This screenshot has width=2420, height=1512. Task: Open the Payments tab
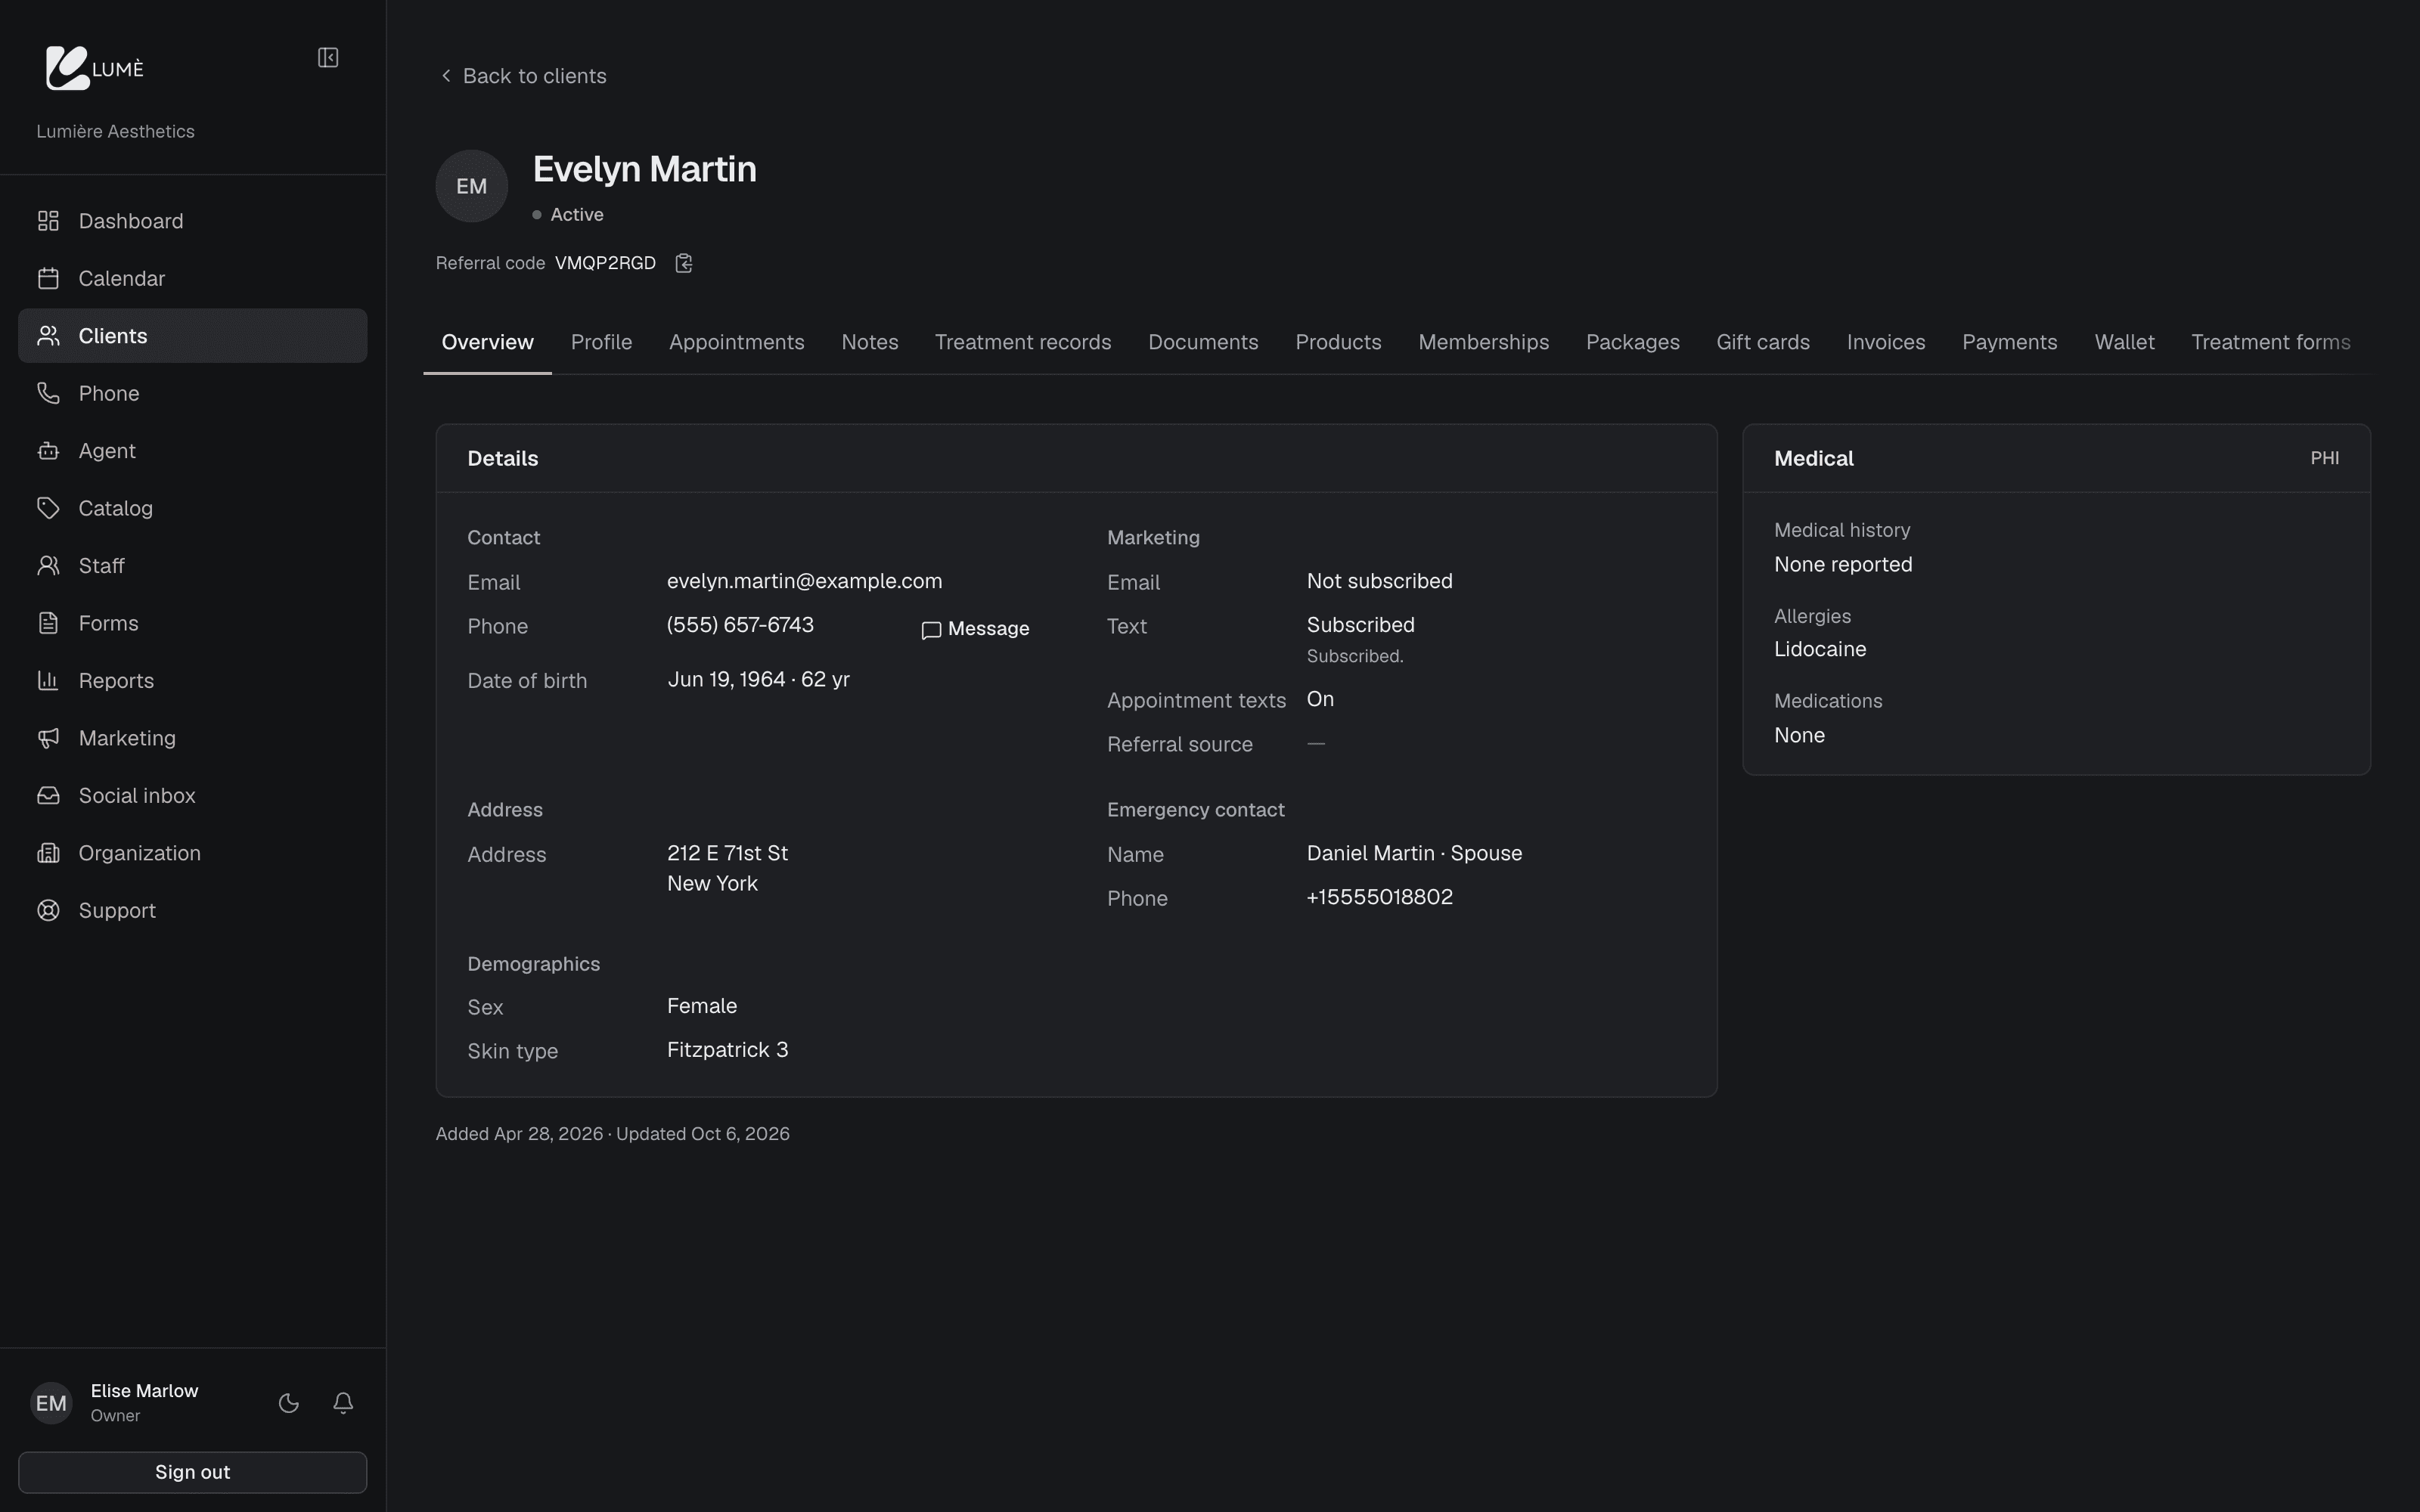point(2010,342)
